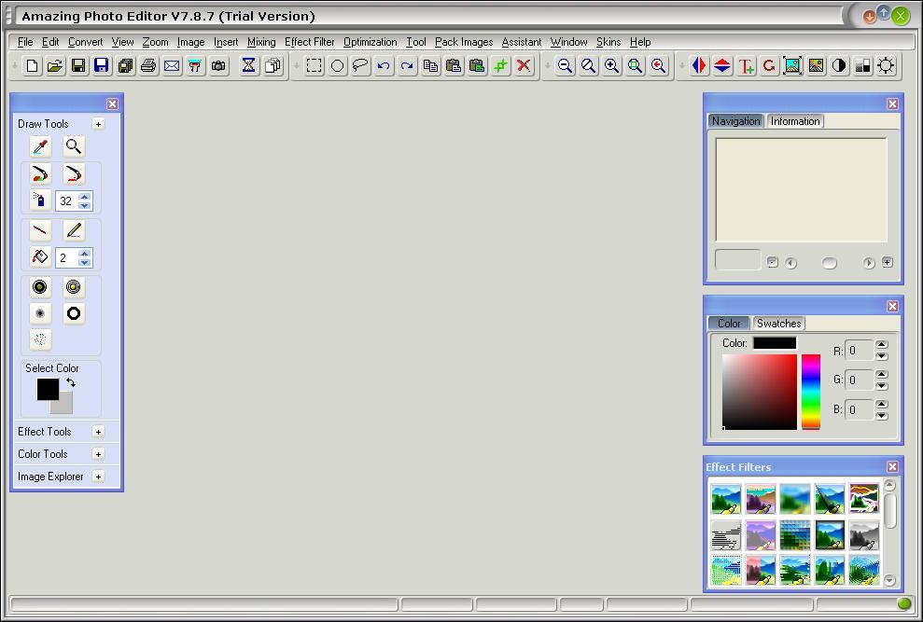Zoom in with the magnifier plus icon
The width and height of the screenshot is (923, 622).
pos(610,66)
